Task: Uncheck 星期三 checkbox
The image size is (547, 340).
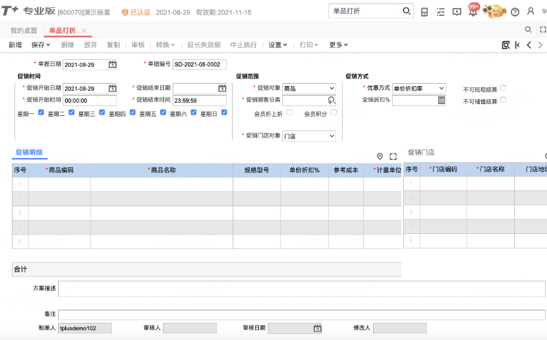Action: (102, 112)
